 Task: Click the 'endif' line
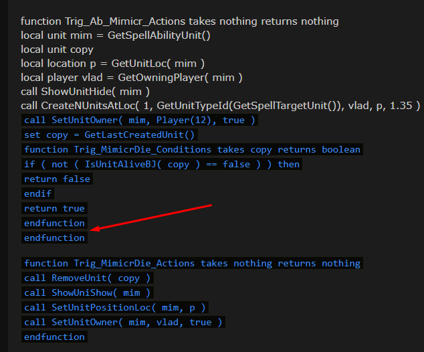[x=38, y=193]
